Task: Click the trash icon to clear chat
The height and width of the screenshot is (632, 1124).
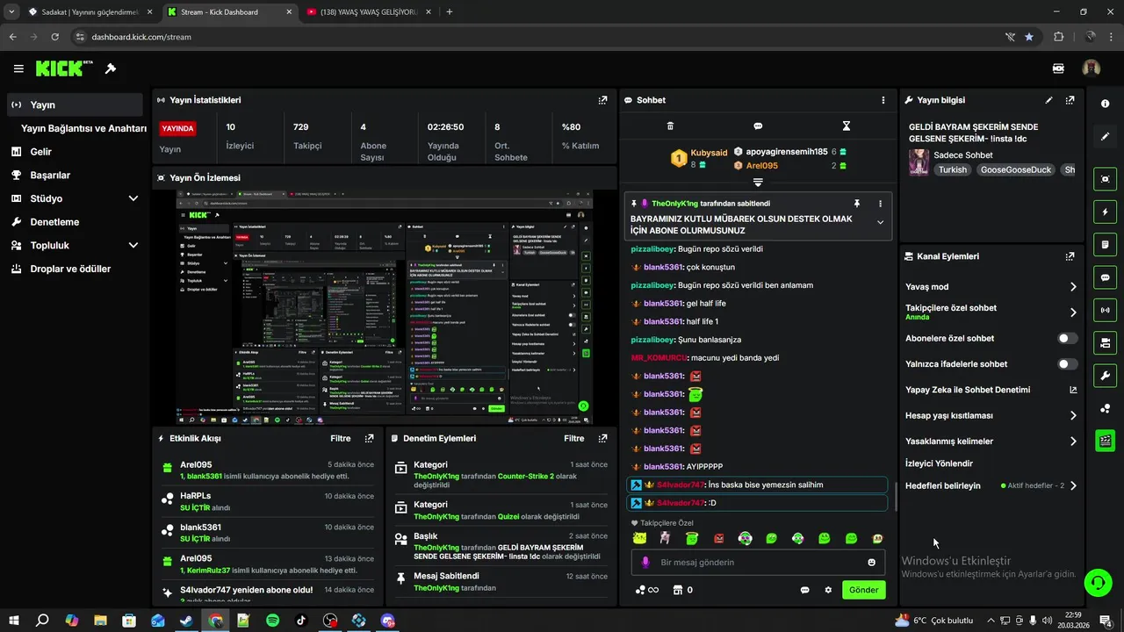Action: click(x=670, y=126)
